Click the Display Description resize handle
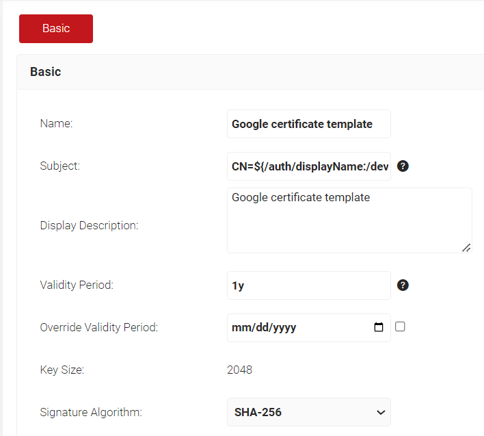This screenshot has width=484, height=436. tap(466, 247)
